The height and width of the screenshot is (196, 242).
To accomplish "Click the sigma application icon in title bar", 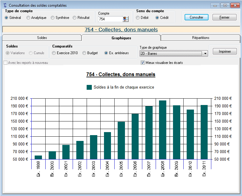I will pyautogui.click(x=5, y=5).
